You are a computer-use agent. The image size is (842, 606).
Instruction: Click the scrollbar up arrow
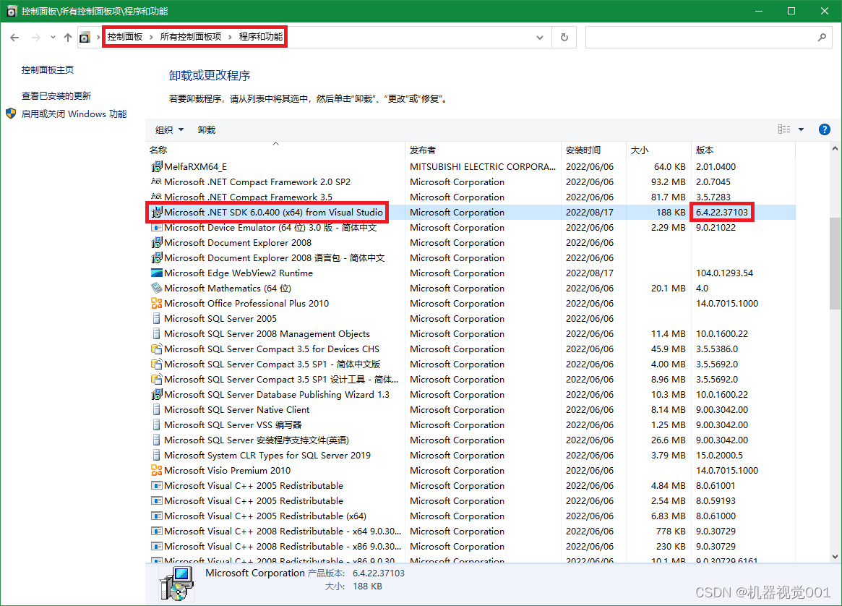[835, 148]
